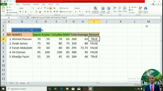
Task: Click the Decrease Decimal icon
Action: pyautogui.click(x=89, y=12)
